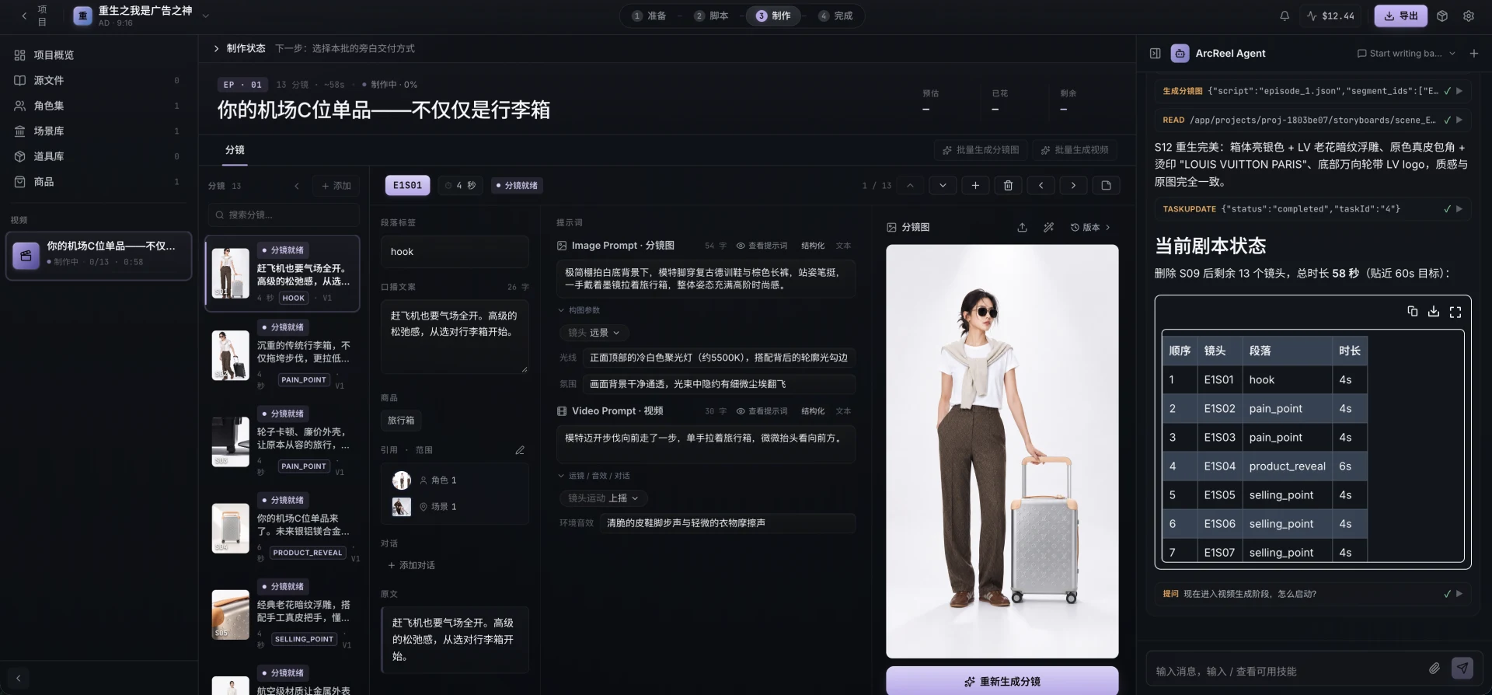Edit the reference scope with pencil icon
The width and height of the screenshot is (1492, 695).
[x=520, y=450]
